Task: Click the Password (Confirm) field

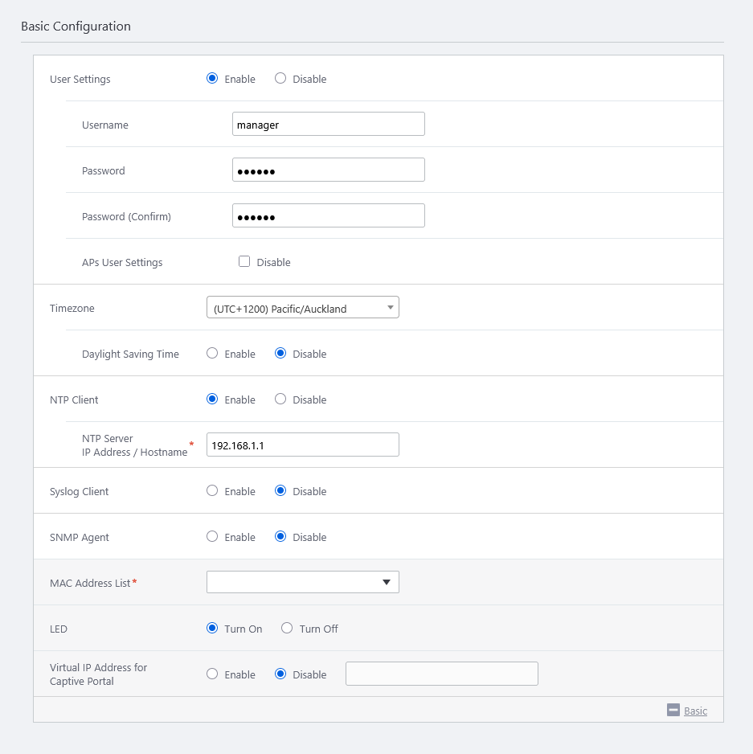Action: coord(328,216)
